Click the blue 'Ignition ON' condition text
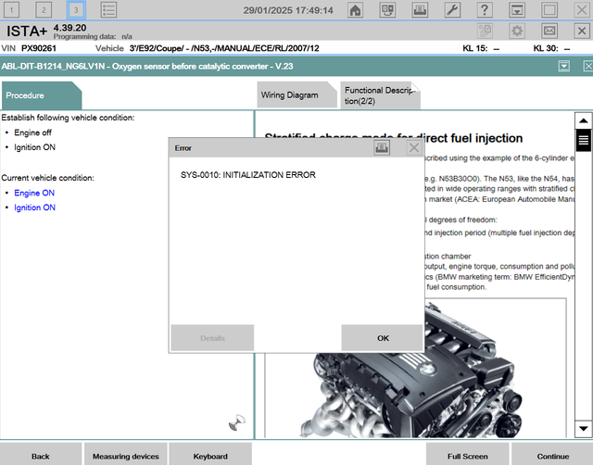The height and width of the screenshot is (465, 593). (x=35, y=207)
